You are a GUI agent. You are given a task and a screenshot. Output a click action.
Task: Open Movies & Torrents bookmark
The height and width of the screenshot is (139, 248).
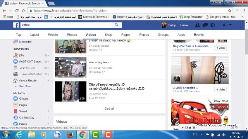click(x=94, y=17)
